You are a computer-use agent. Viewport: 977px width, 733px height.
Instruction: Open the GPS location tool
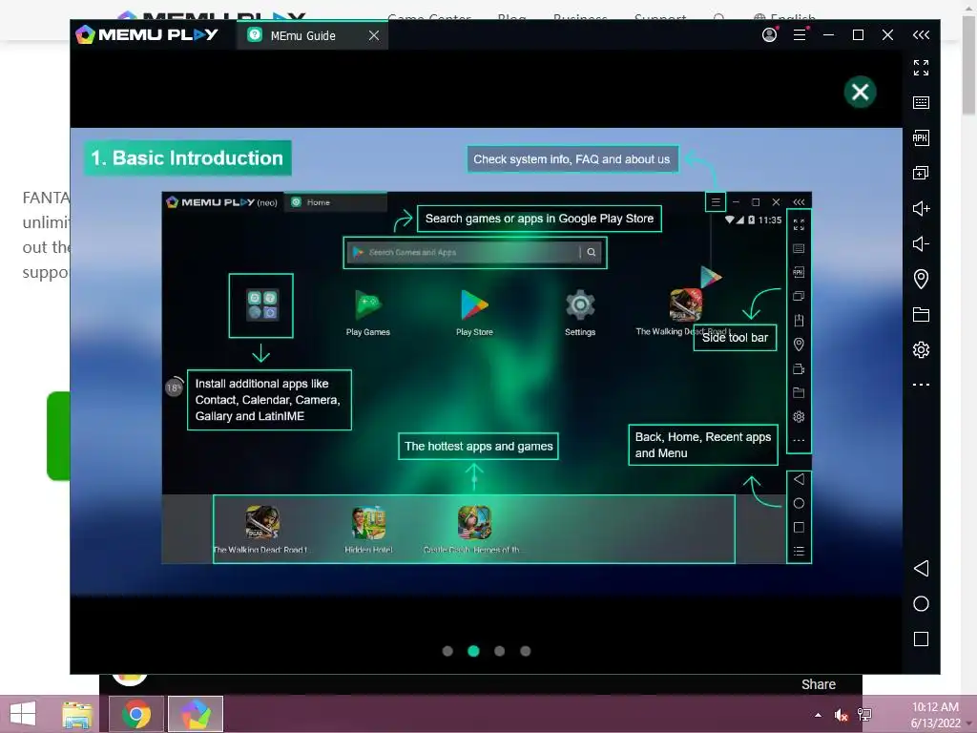click(x=921, y=279)
